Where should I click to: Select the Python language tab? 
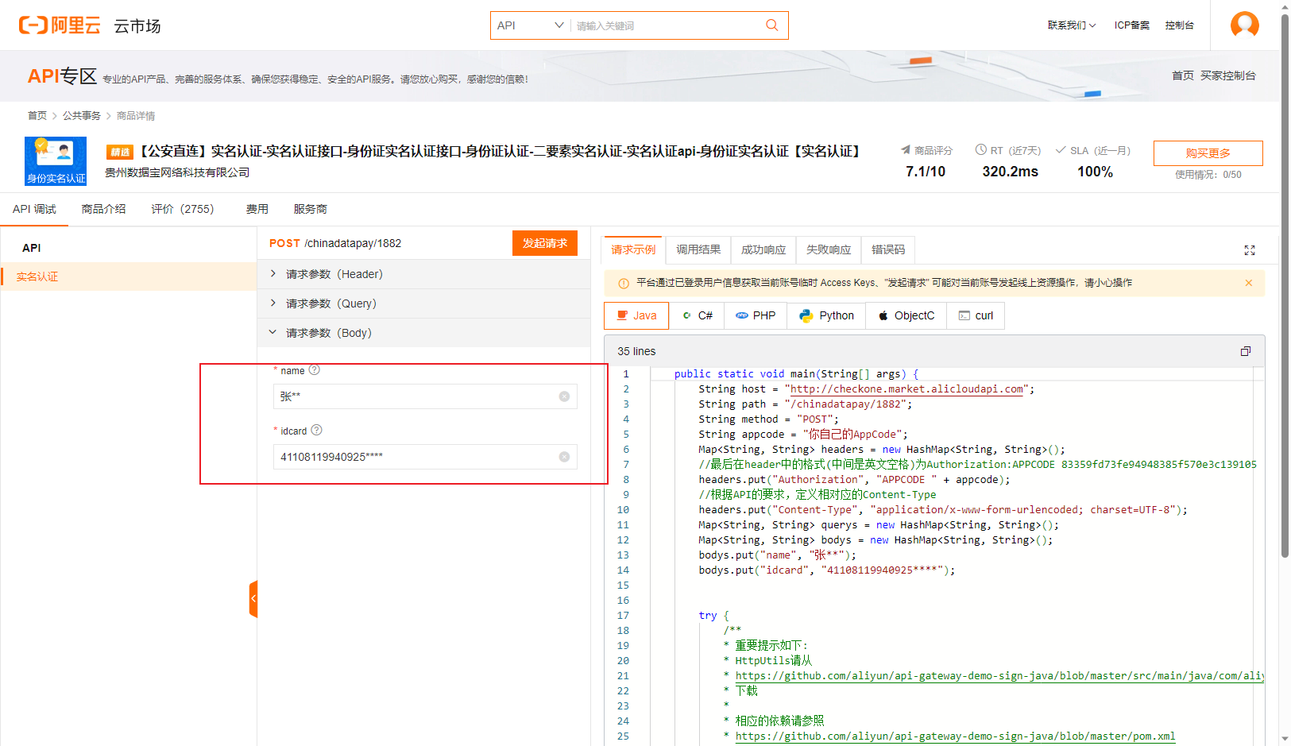point(826,315)
